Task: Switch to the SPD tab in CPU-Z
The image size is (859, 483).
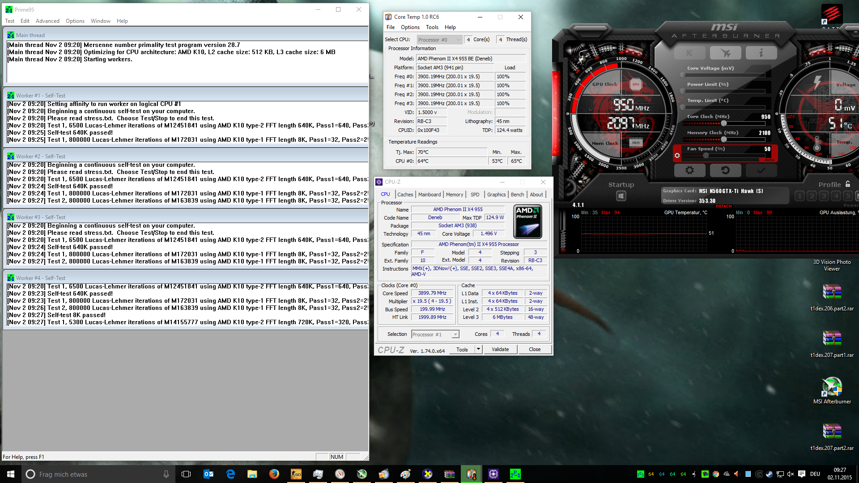Action: [x=475, y=195]
